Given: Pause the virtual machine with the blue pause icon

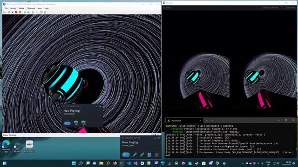Looking at the screenshot, I should click(x=25, y=13).
